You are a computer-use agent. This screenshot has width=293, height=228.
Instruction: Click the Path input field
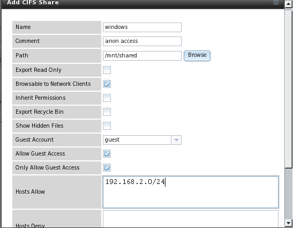[x=142, y=56]
